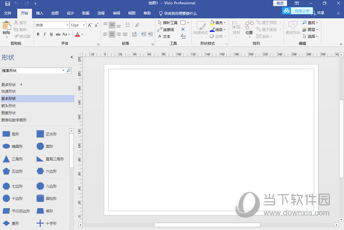Toggle justify text alignment

pyautogui.click(x=125, y=34)
